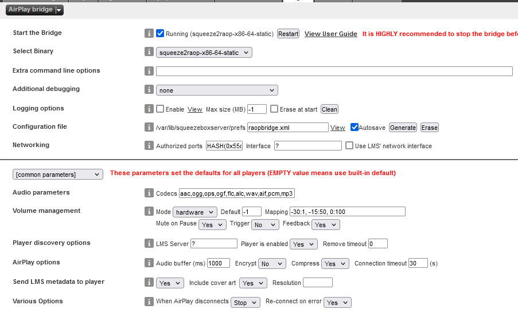Toggle the Autosave checkbox
The height and width of the screenshot is (313, 518).
coord(355,127)
